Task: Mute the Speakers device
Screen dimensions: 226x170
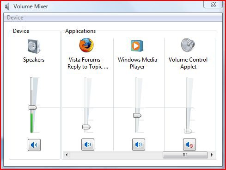Action: coord(34,145)
